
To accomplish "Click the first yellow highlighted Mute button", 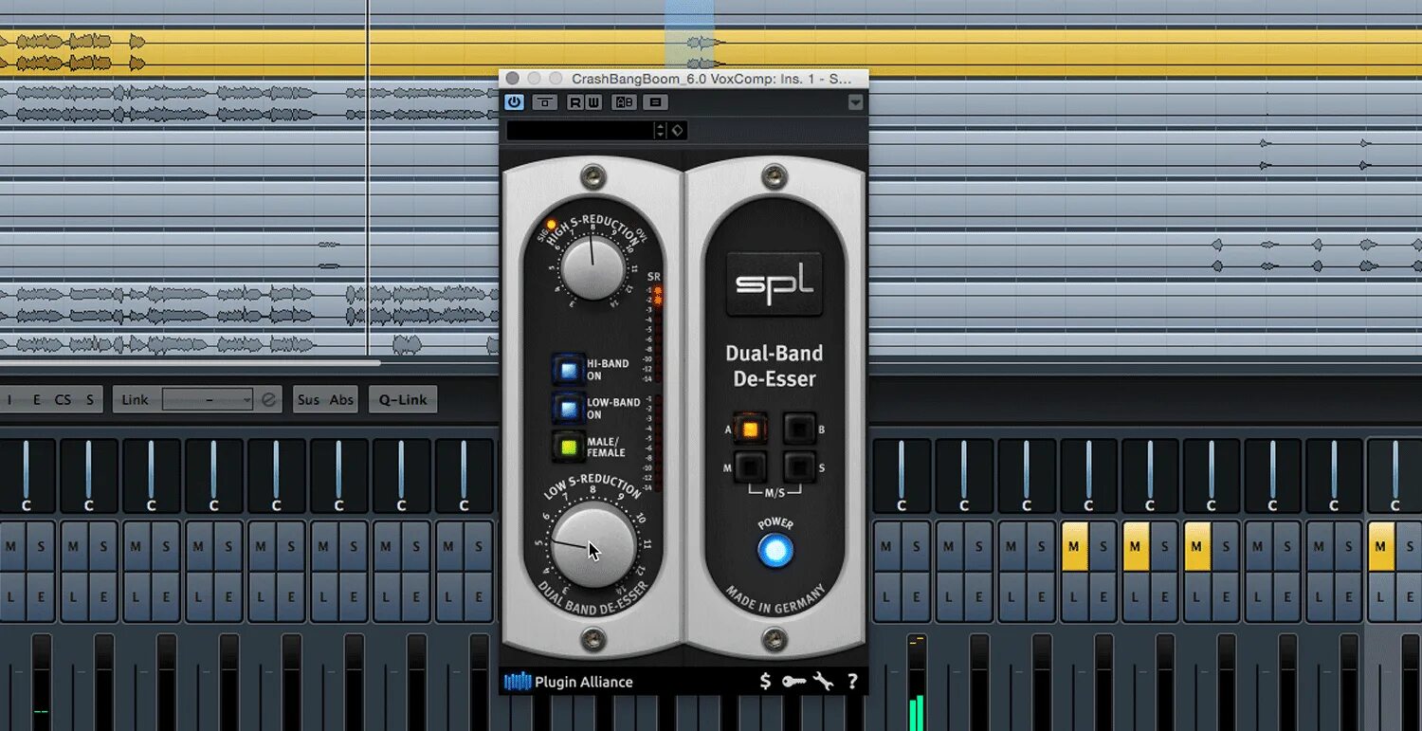I will point(1074,546).
